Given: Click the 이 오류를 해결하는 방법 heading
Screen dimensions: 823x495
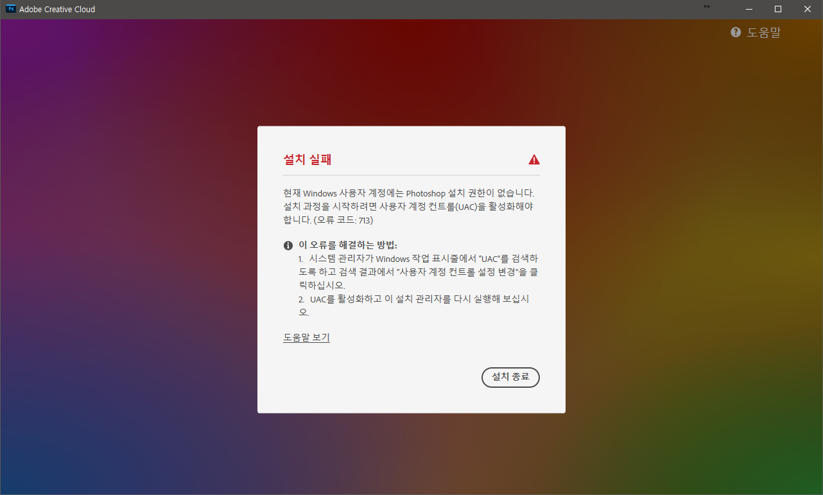Looking at the screenshot, I should [349, 245].
